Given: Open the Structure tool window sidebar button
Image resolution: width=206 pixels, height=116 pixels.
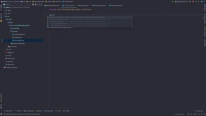Looking at the screenshot, I should tap(1, 17).
